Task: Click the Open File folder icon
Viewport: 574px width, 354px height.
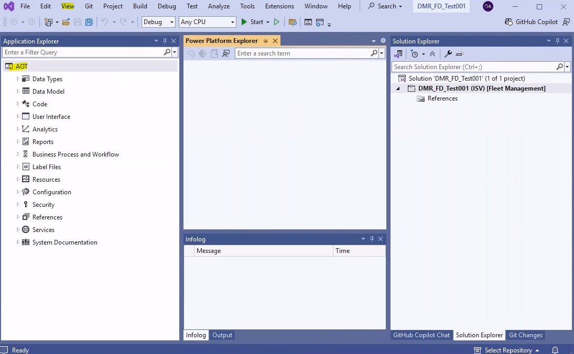Action: click(66, 22)
